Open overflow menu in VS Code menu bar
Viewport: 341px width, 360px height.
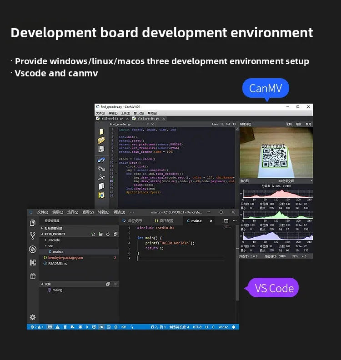click(x=132, y=212)
